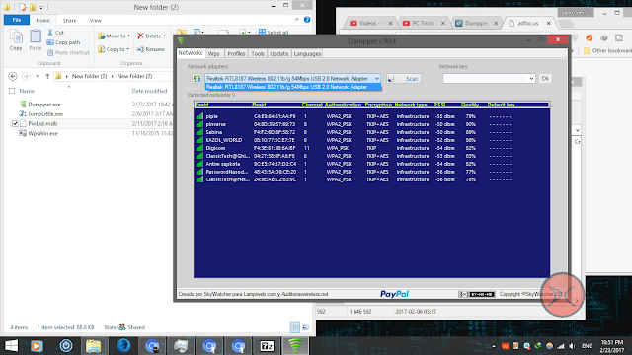The height and width of the screenshot is (355, 632).
Task: Switch Explorer to large icons view
Action: pos(305,327)
